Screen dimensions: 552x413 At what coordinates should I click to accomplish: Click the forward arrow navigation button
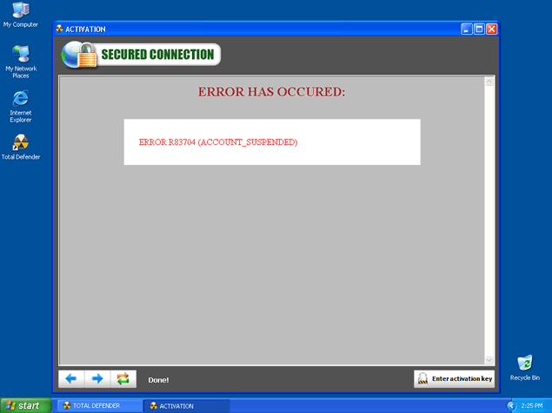click(x=97, y=378)
